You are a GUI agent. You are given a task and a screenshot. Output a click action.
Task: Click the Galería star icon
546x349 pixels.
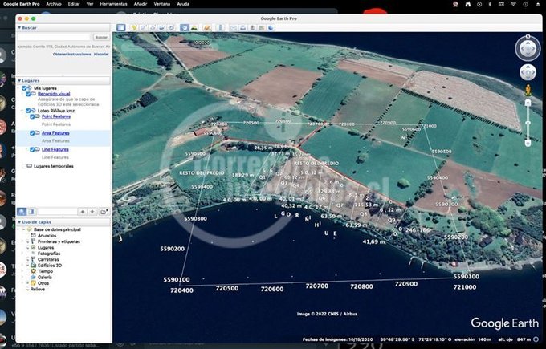click(34, 278)
